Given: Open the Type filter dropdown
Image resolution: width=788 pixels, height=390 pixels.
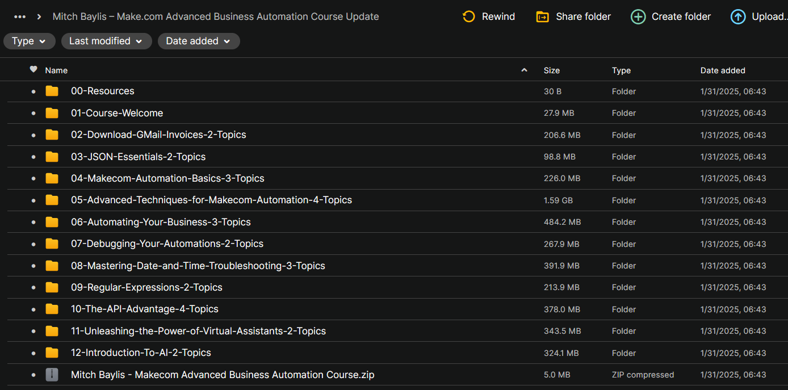Looking at the screenshot, I should 30,41.
